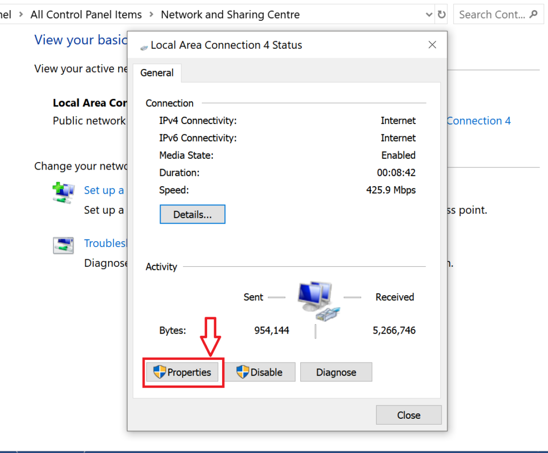Open Local Area Connection 4 link
The height and width of the screenshot is (453, 548).
(478, 121)
